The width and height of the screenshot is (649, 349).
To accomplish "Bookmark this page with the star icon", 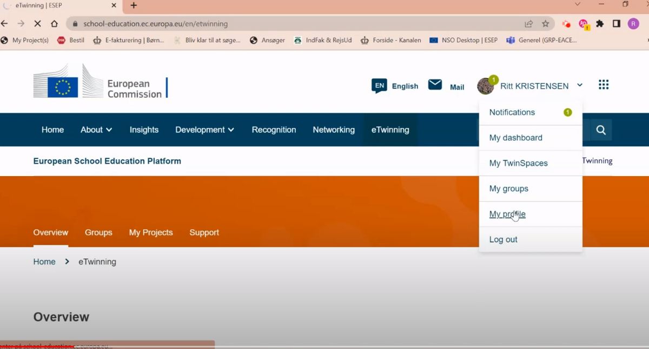I will [545, 24].
